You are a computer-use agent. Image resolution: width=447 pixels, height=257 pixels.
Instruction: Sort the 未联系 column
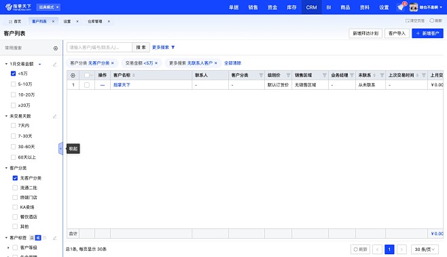pos(374,75)
